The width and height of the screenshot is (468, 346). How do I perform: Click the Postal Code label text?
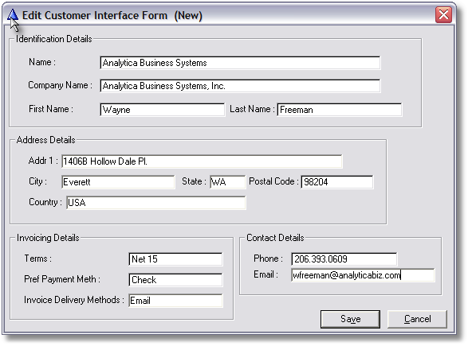pos(273,181)
